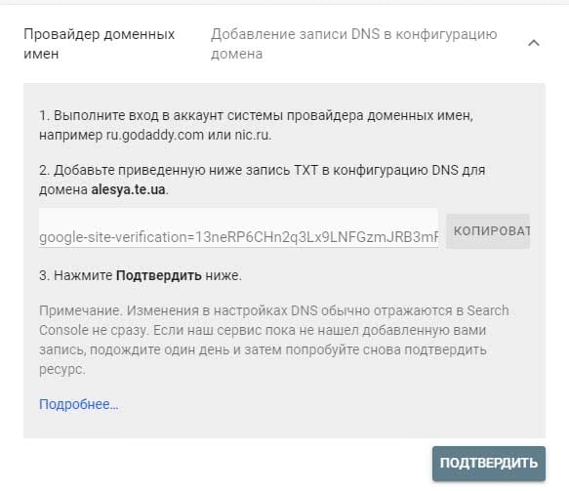This screenshot has height=491, width=569.
Task: Select the google-site-verification TXT record field
Action: (x=238, y=228)
